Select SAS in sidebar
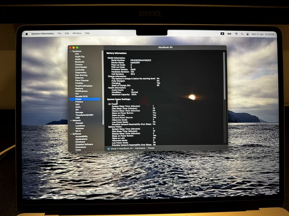The width and height of the screenshot is (289, 216). point(77,104)
